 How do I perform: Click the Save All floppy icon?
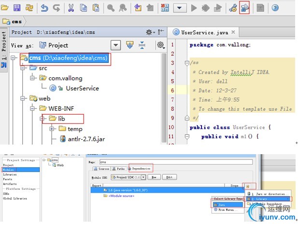pyautogui.click(x=17, y=8)
